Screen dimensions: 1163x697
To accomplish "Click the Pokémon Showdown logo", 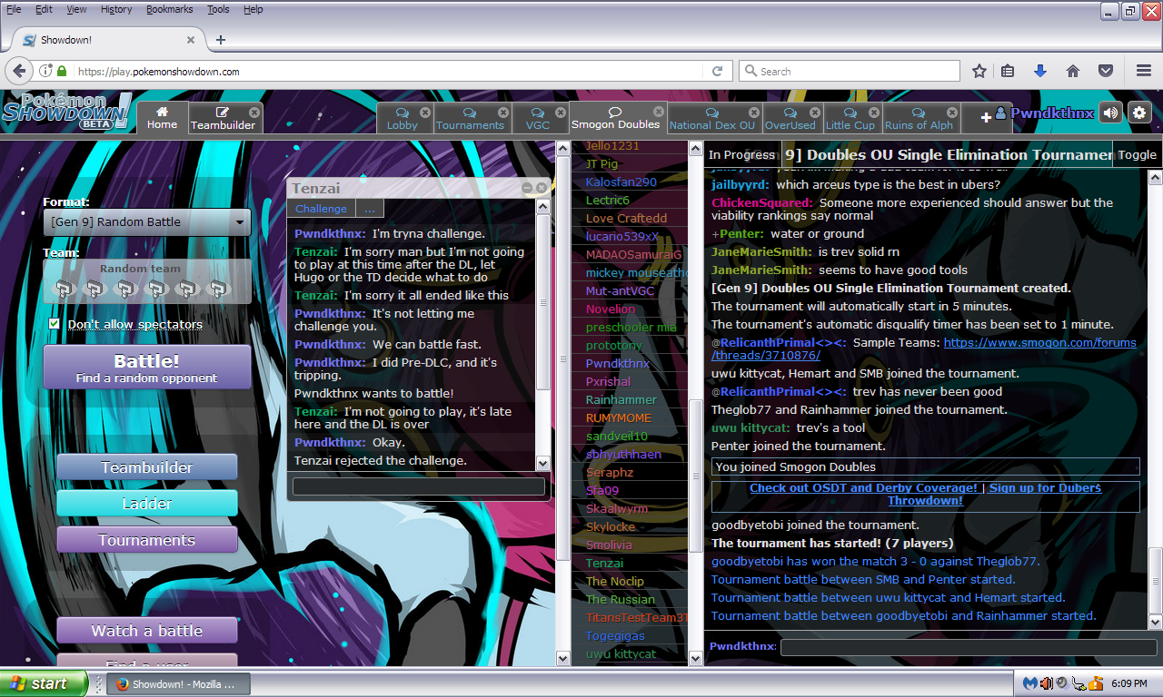I will [x=66, y=112].
